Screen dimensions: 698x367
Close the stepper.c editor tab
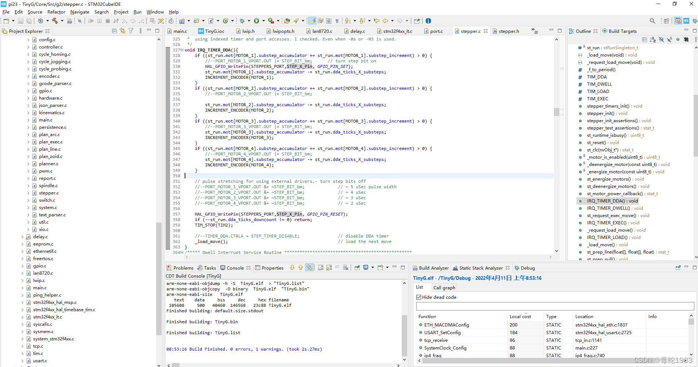point(486,31)
